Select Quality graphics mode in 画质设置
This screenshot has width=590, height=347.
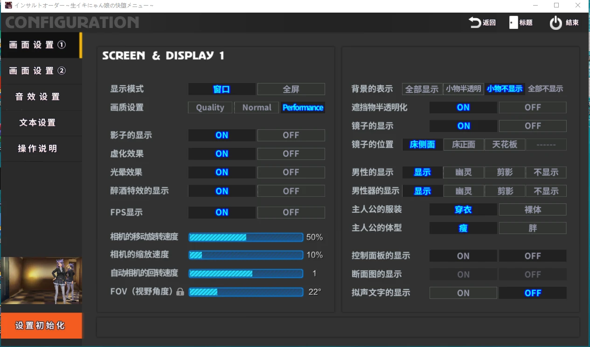209,107
